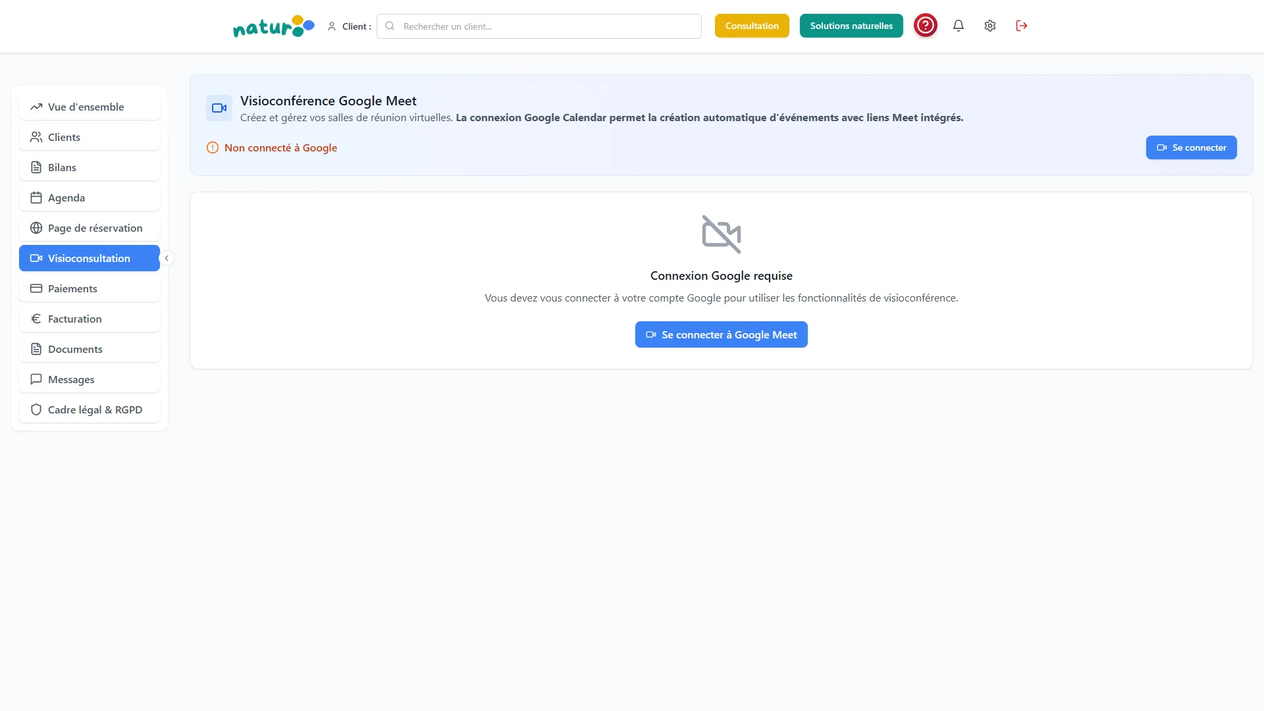Screen dimensions: 1264x711
Task: Open Cadre légal & RGPD
Action: (x=90, y=409)
